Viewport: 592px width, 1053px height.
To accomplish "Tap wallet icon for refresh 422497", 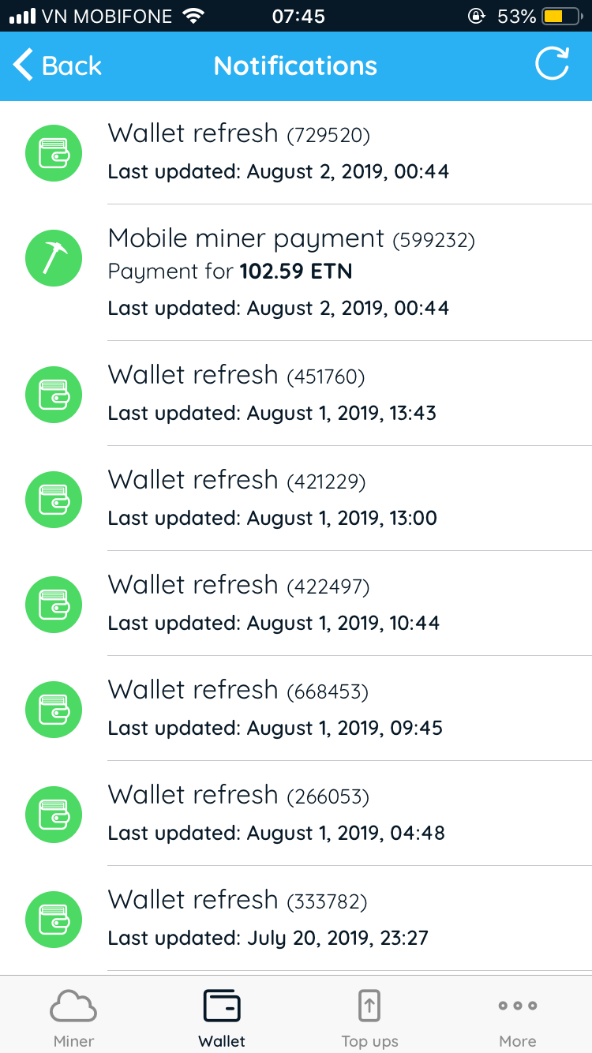I will [x=54, y=604].
